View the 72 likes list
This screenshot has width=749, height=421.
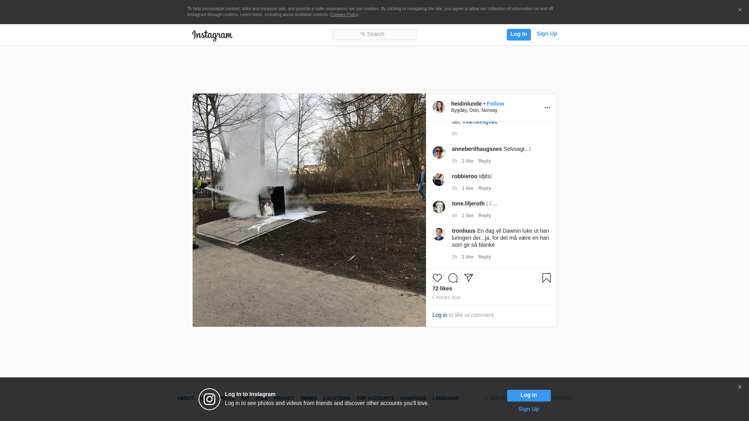(x=442, y=288)
